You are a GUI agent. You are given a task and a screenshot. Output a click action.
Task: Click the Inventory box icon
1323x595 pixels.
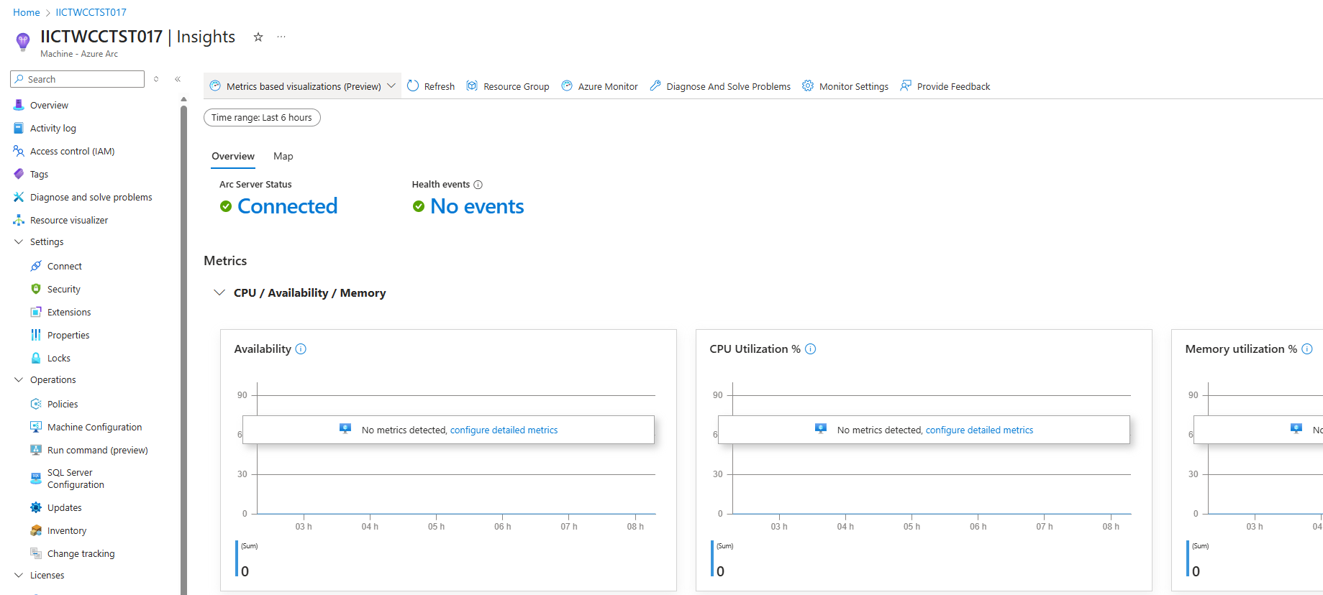click(36, 530)
